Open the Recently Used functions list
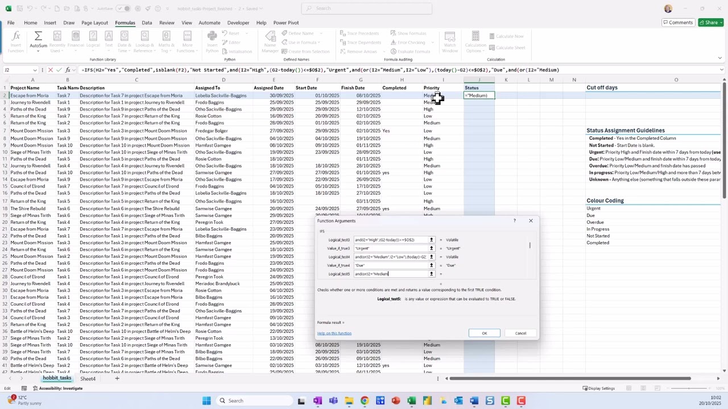728x409 pixels. click(x=57, y=41)
